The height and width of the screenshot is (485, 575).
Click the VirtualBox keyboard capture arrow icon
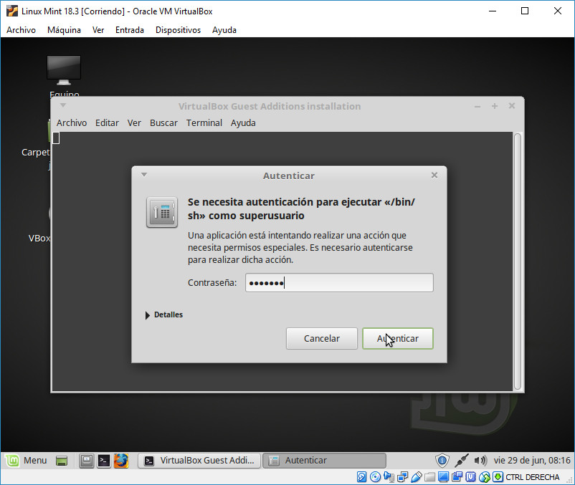[x=498, y=476]
